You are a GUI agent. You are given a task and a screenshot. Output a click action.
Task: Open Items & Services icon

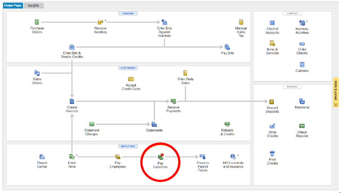click(272, 43)
